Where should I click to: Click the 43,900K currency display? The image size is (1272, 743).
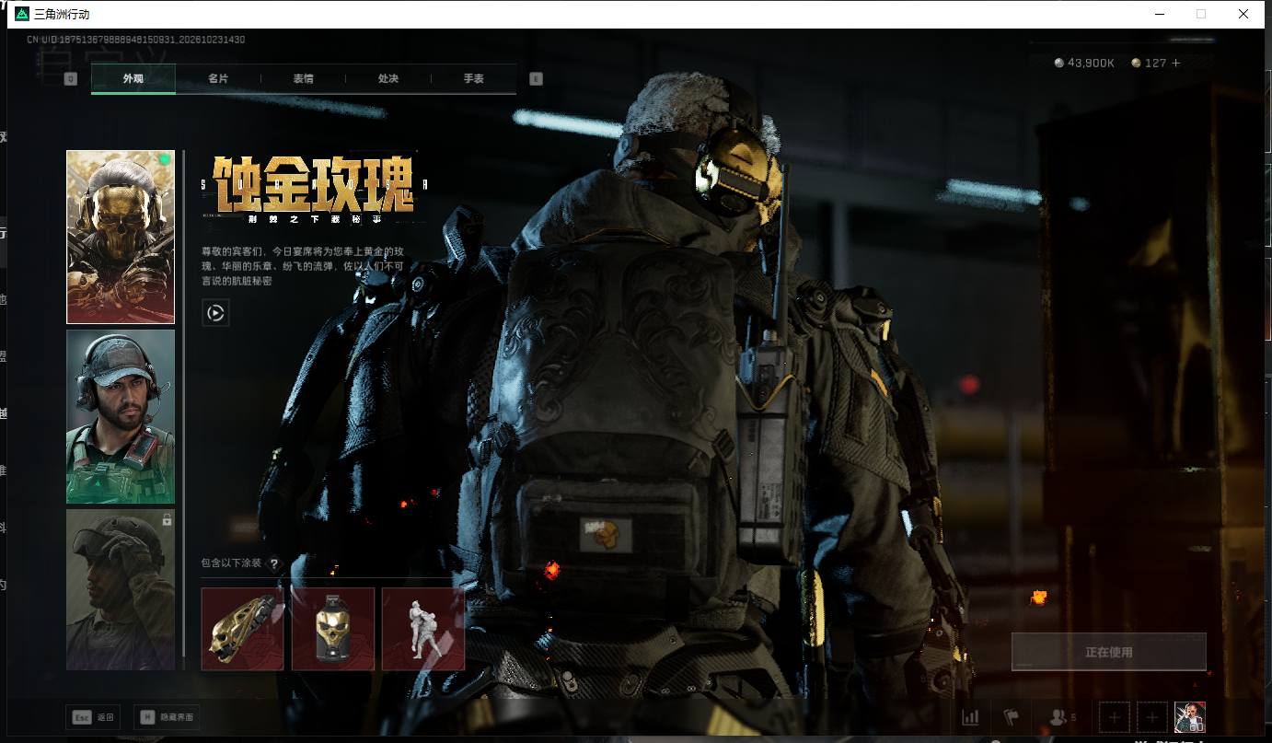pos(1084,63)
